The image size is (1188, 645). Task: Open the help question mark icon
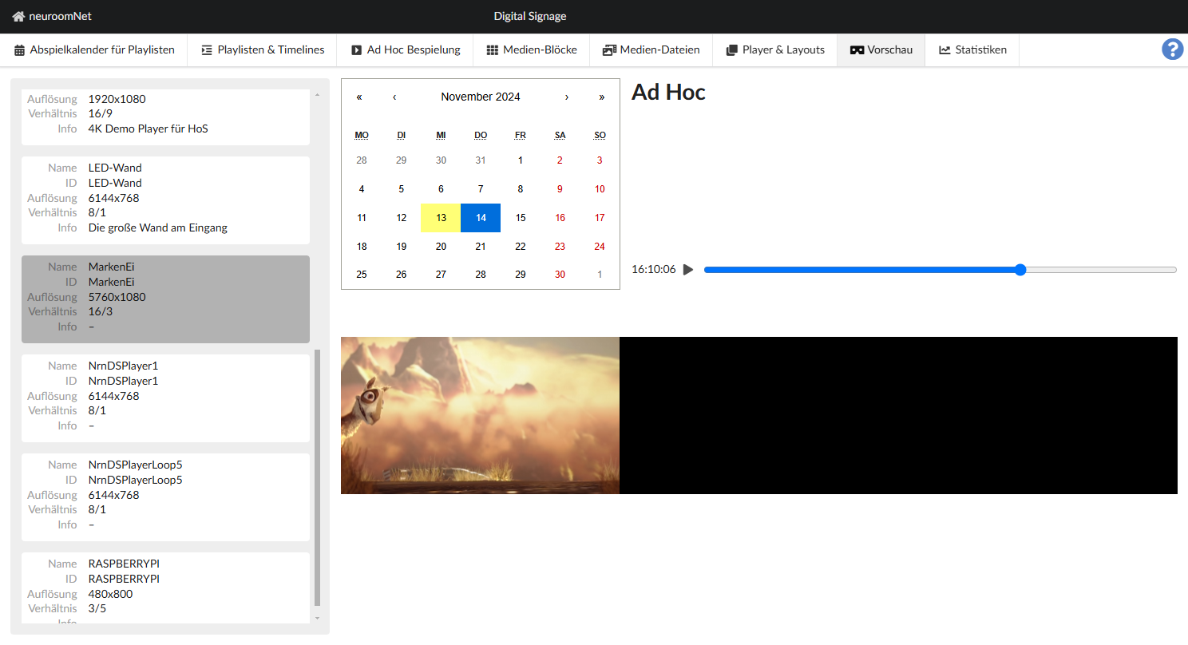point(1171,49)
